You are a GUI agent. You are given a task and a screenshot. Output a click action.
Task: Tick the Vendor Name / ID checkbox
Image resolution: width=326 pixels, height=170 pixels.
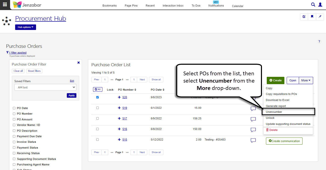(14, 125)
